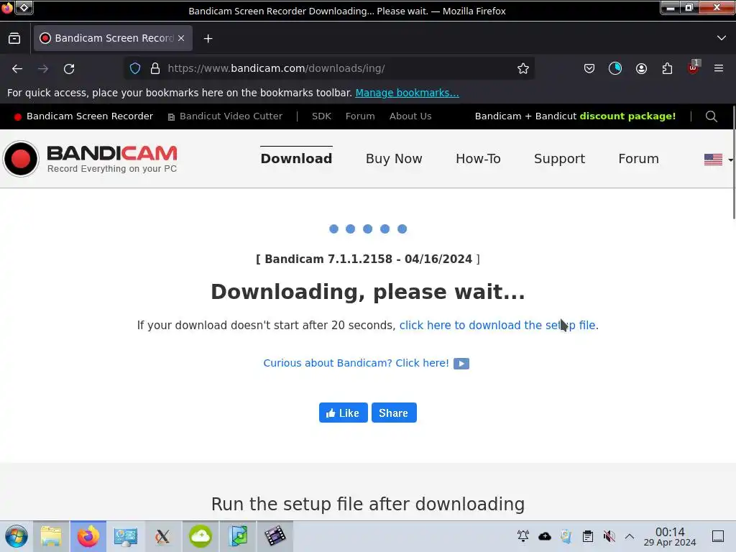Expand the list-all-tabs chevron
The height and width of the screenshot is (552, 736).
click(722, 38)
